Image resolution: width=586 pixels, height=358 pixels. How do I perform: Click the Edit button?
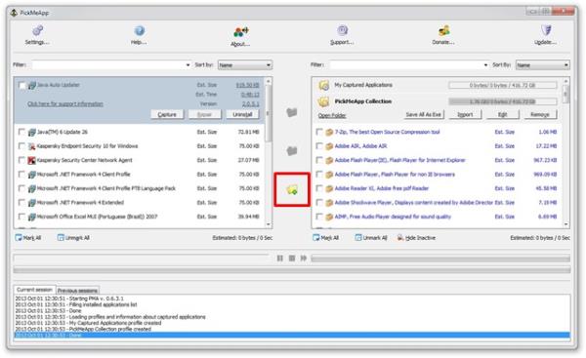coord(503,114)
